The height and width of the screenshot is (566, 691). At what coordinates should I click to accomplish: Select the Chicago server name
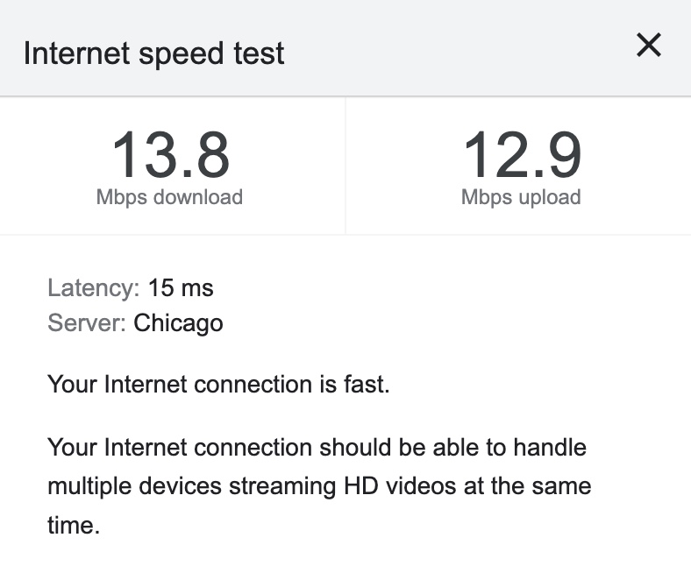tap(178, 323)
